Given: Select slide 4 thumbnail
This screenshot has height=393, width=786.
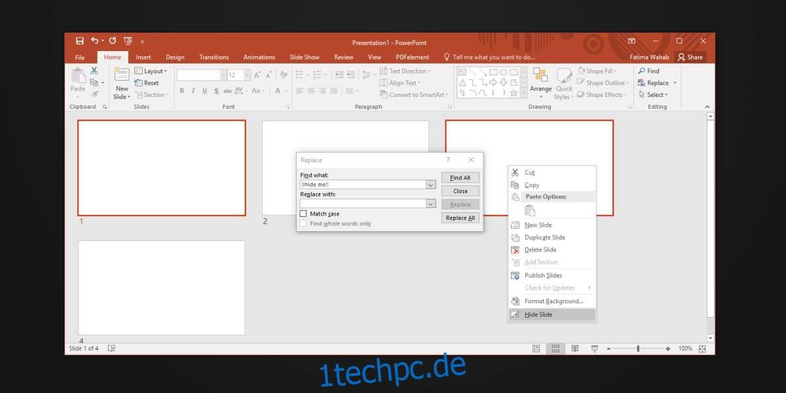Looking at the screenshot, I should coord(162,288).
